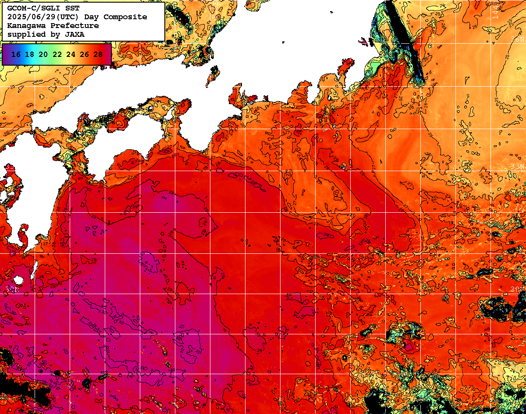Click the 33N label at the right edge
This screenshot has height=414, width=526.
click(518, 167)
